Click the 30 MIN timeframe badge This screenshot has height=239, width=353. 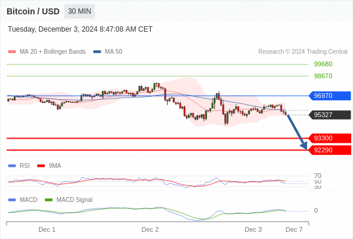pyautogui.click(x=80, y=11)
